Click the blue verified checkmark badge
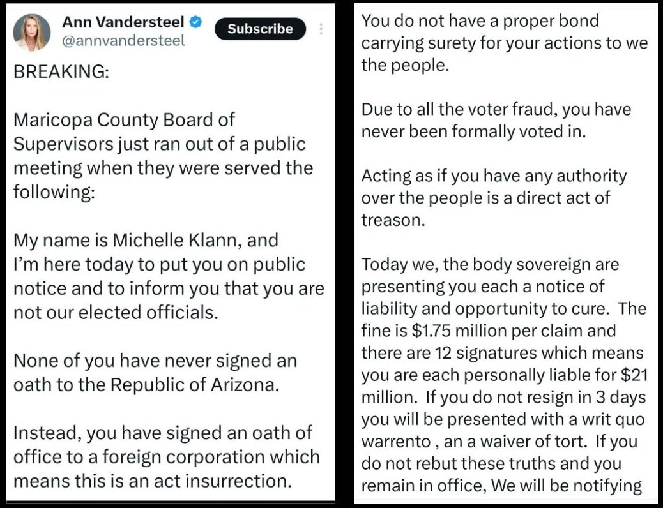This screenshot has width=663, height=508. [x=197, y=23]
